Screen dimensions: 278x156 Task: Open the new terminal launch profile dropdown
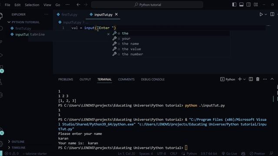click(x=245, y=79)
